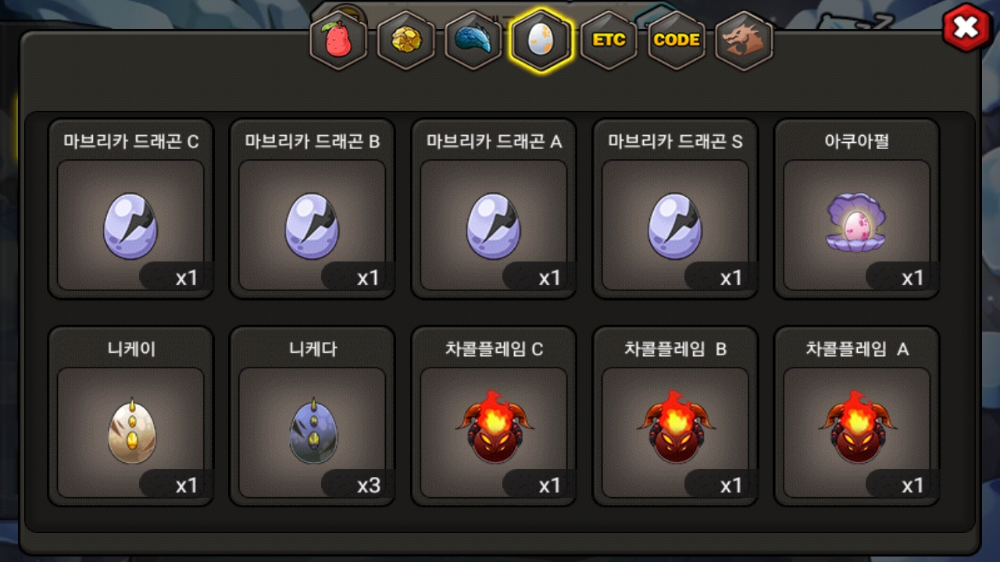
Task: Choose the 마브리카 드래곤 B egg item
Action: tap(312, 208)
